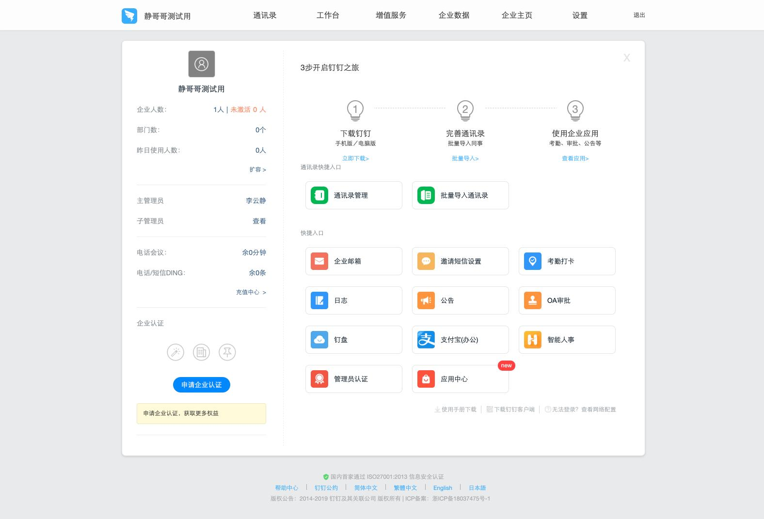Click 申请企业认证，获取更多权益 notice

click(x=201, y=413)
